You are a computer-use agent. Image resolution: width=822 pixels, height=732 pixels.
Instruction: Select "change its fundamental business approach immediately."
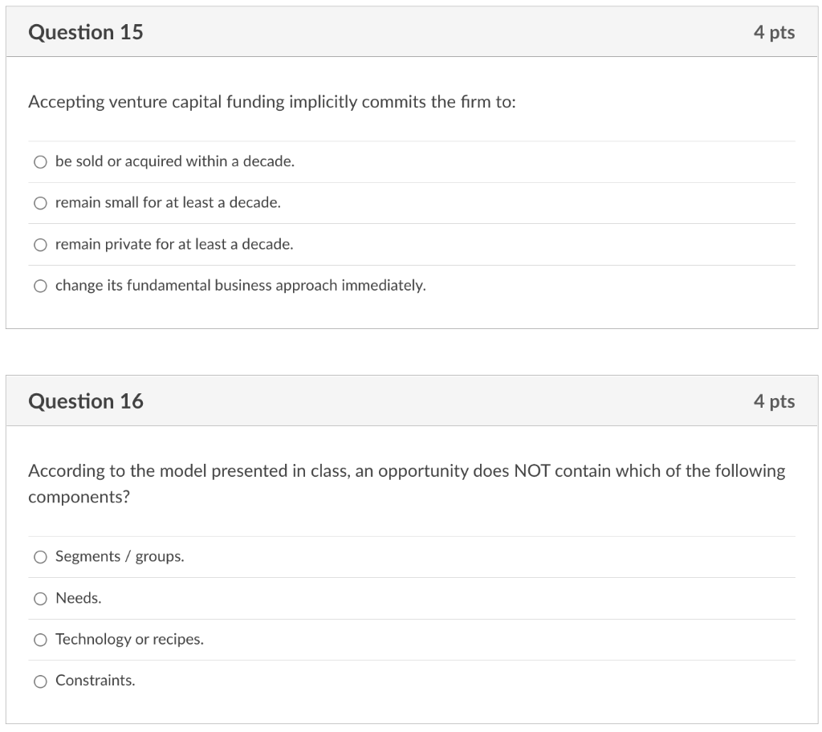pyautogui.click(x=40, y=285)
